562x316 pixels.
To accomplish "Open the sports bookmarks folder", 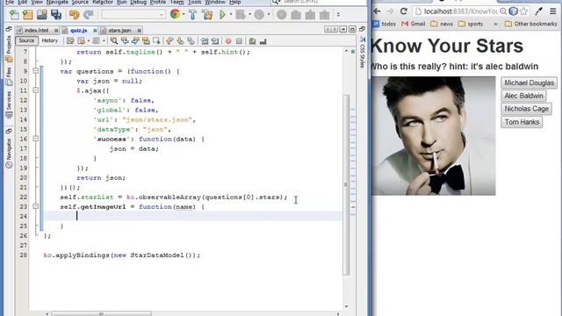I will [471, 24].
